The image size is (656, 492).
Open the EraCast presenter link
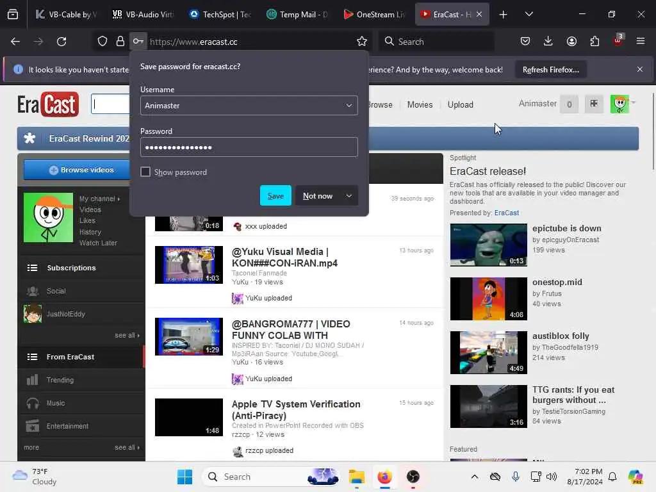click(x=506, y=213)
